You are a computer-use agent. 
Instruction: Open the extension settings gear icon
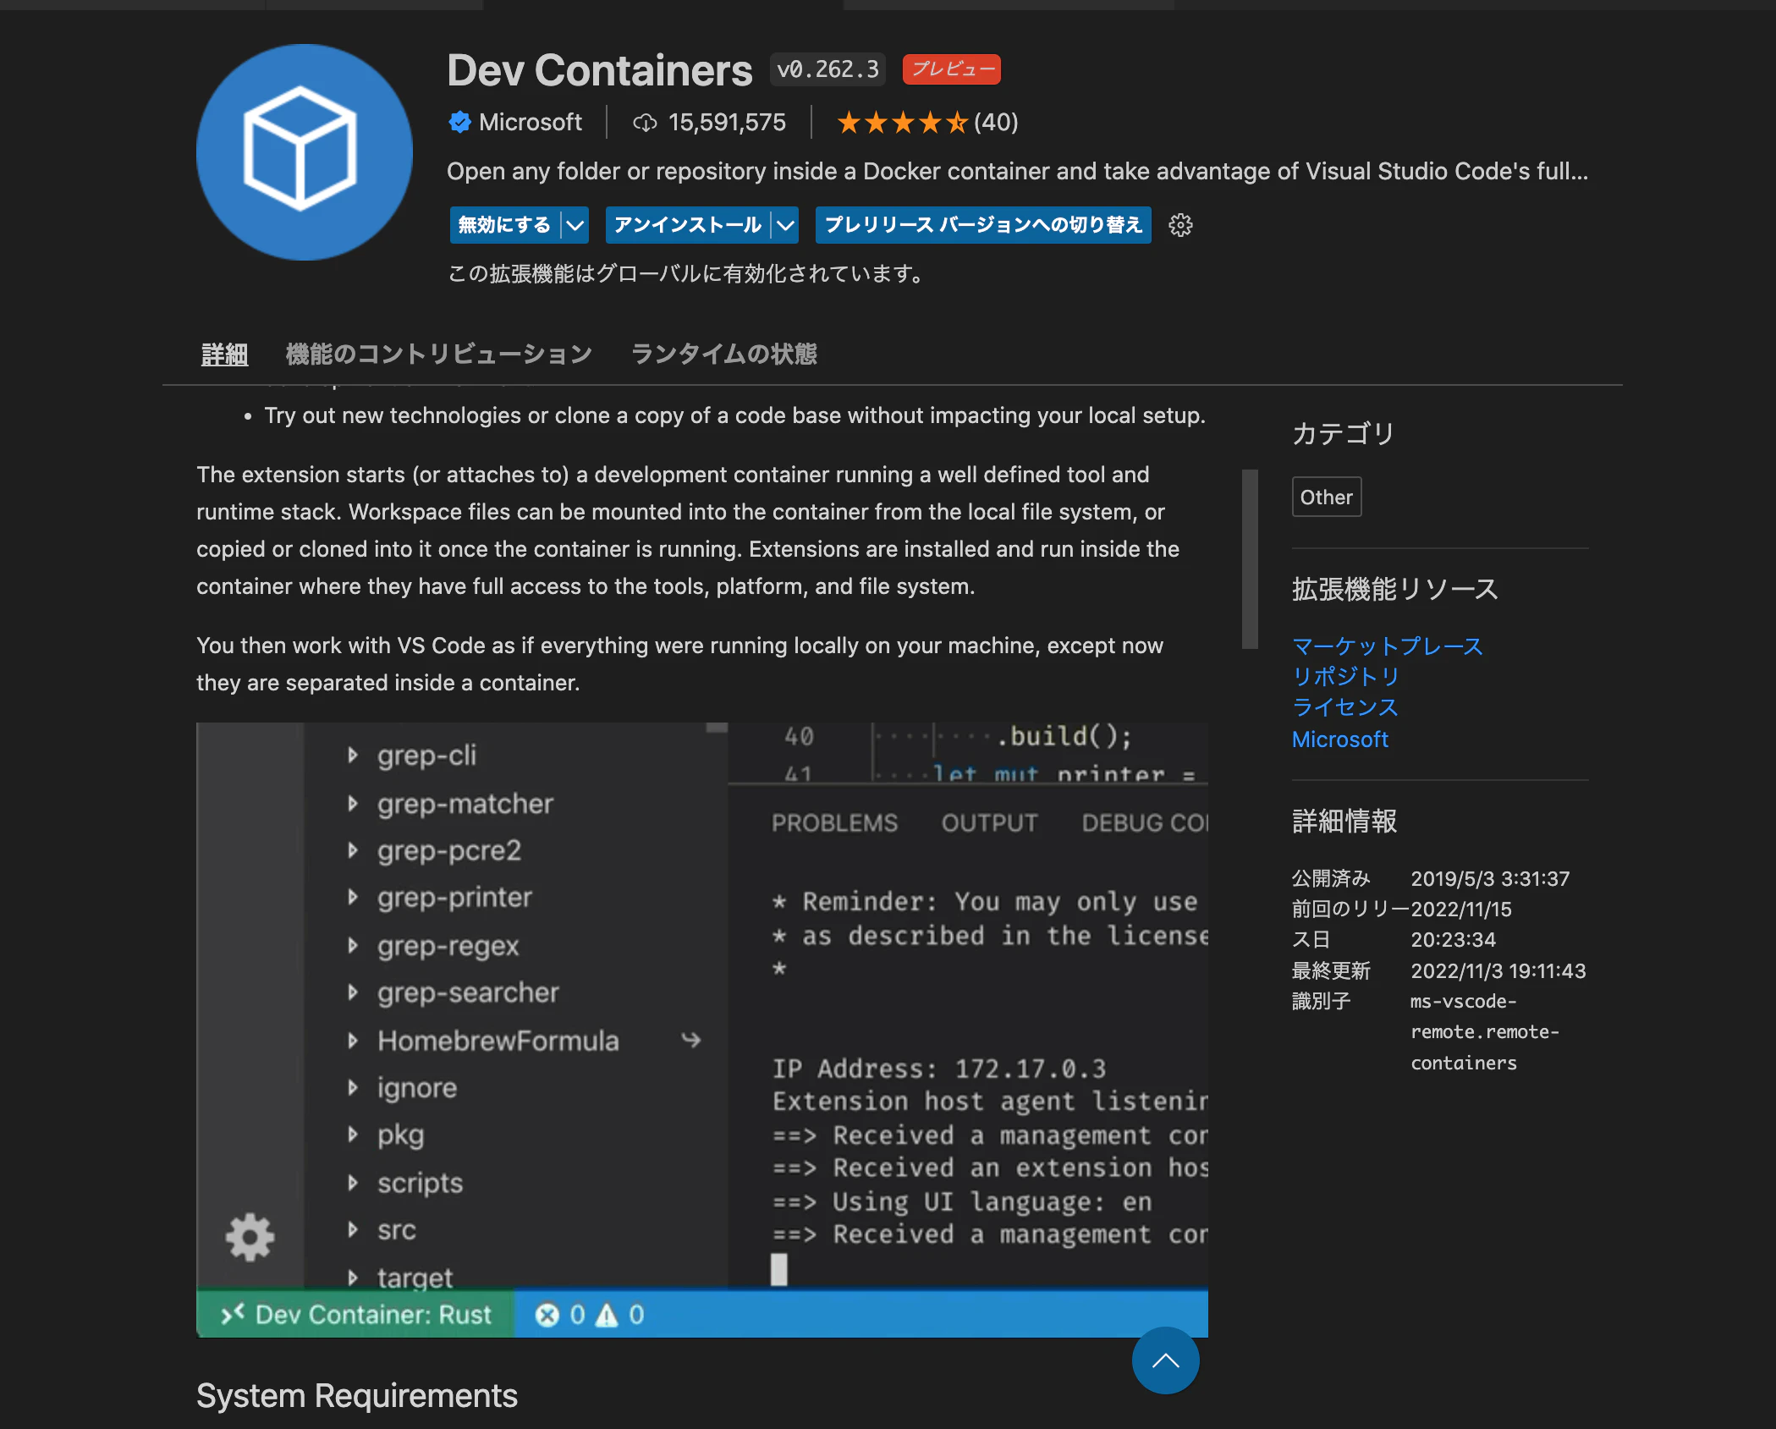tap(1180, 225)
